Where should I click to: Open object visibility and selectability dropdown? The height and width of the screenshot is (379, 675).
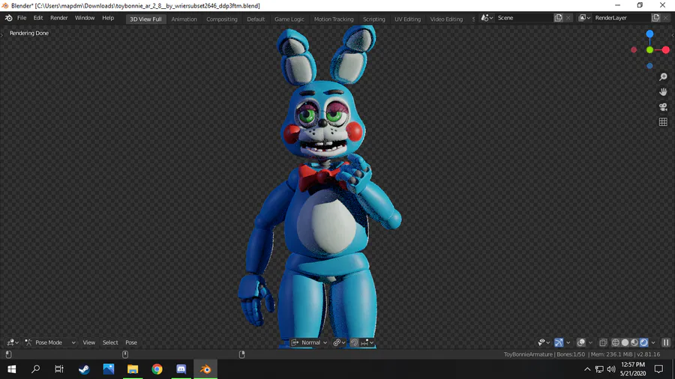544,342
